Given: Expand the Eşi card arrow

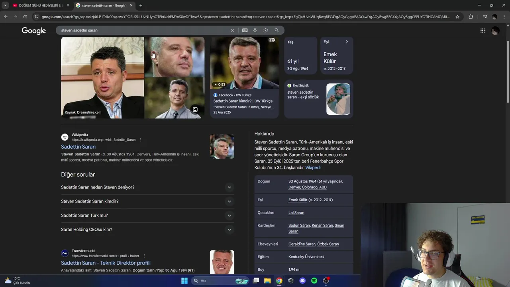Looking at the screenshot, I should tap(347, 42).
